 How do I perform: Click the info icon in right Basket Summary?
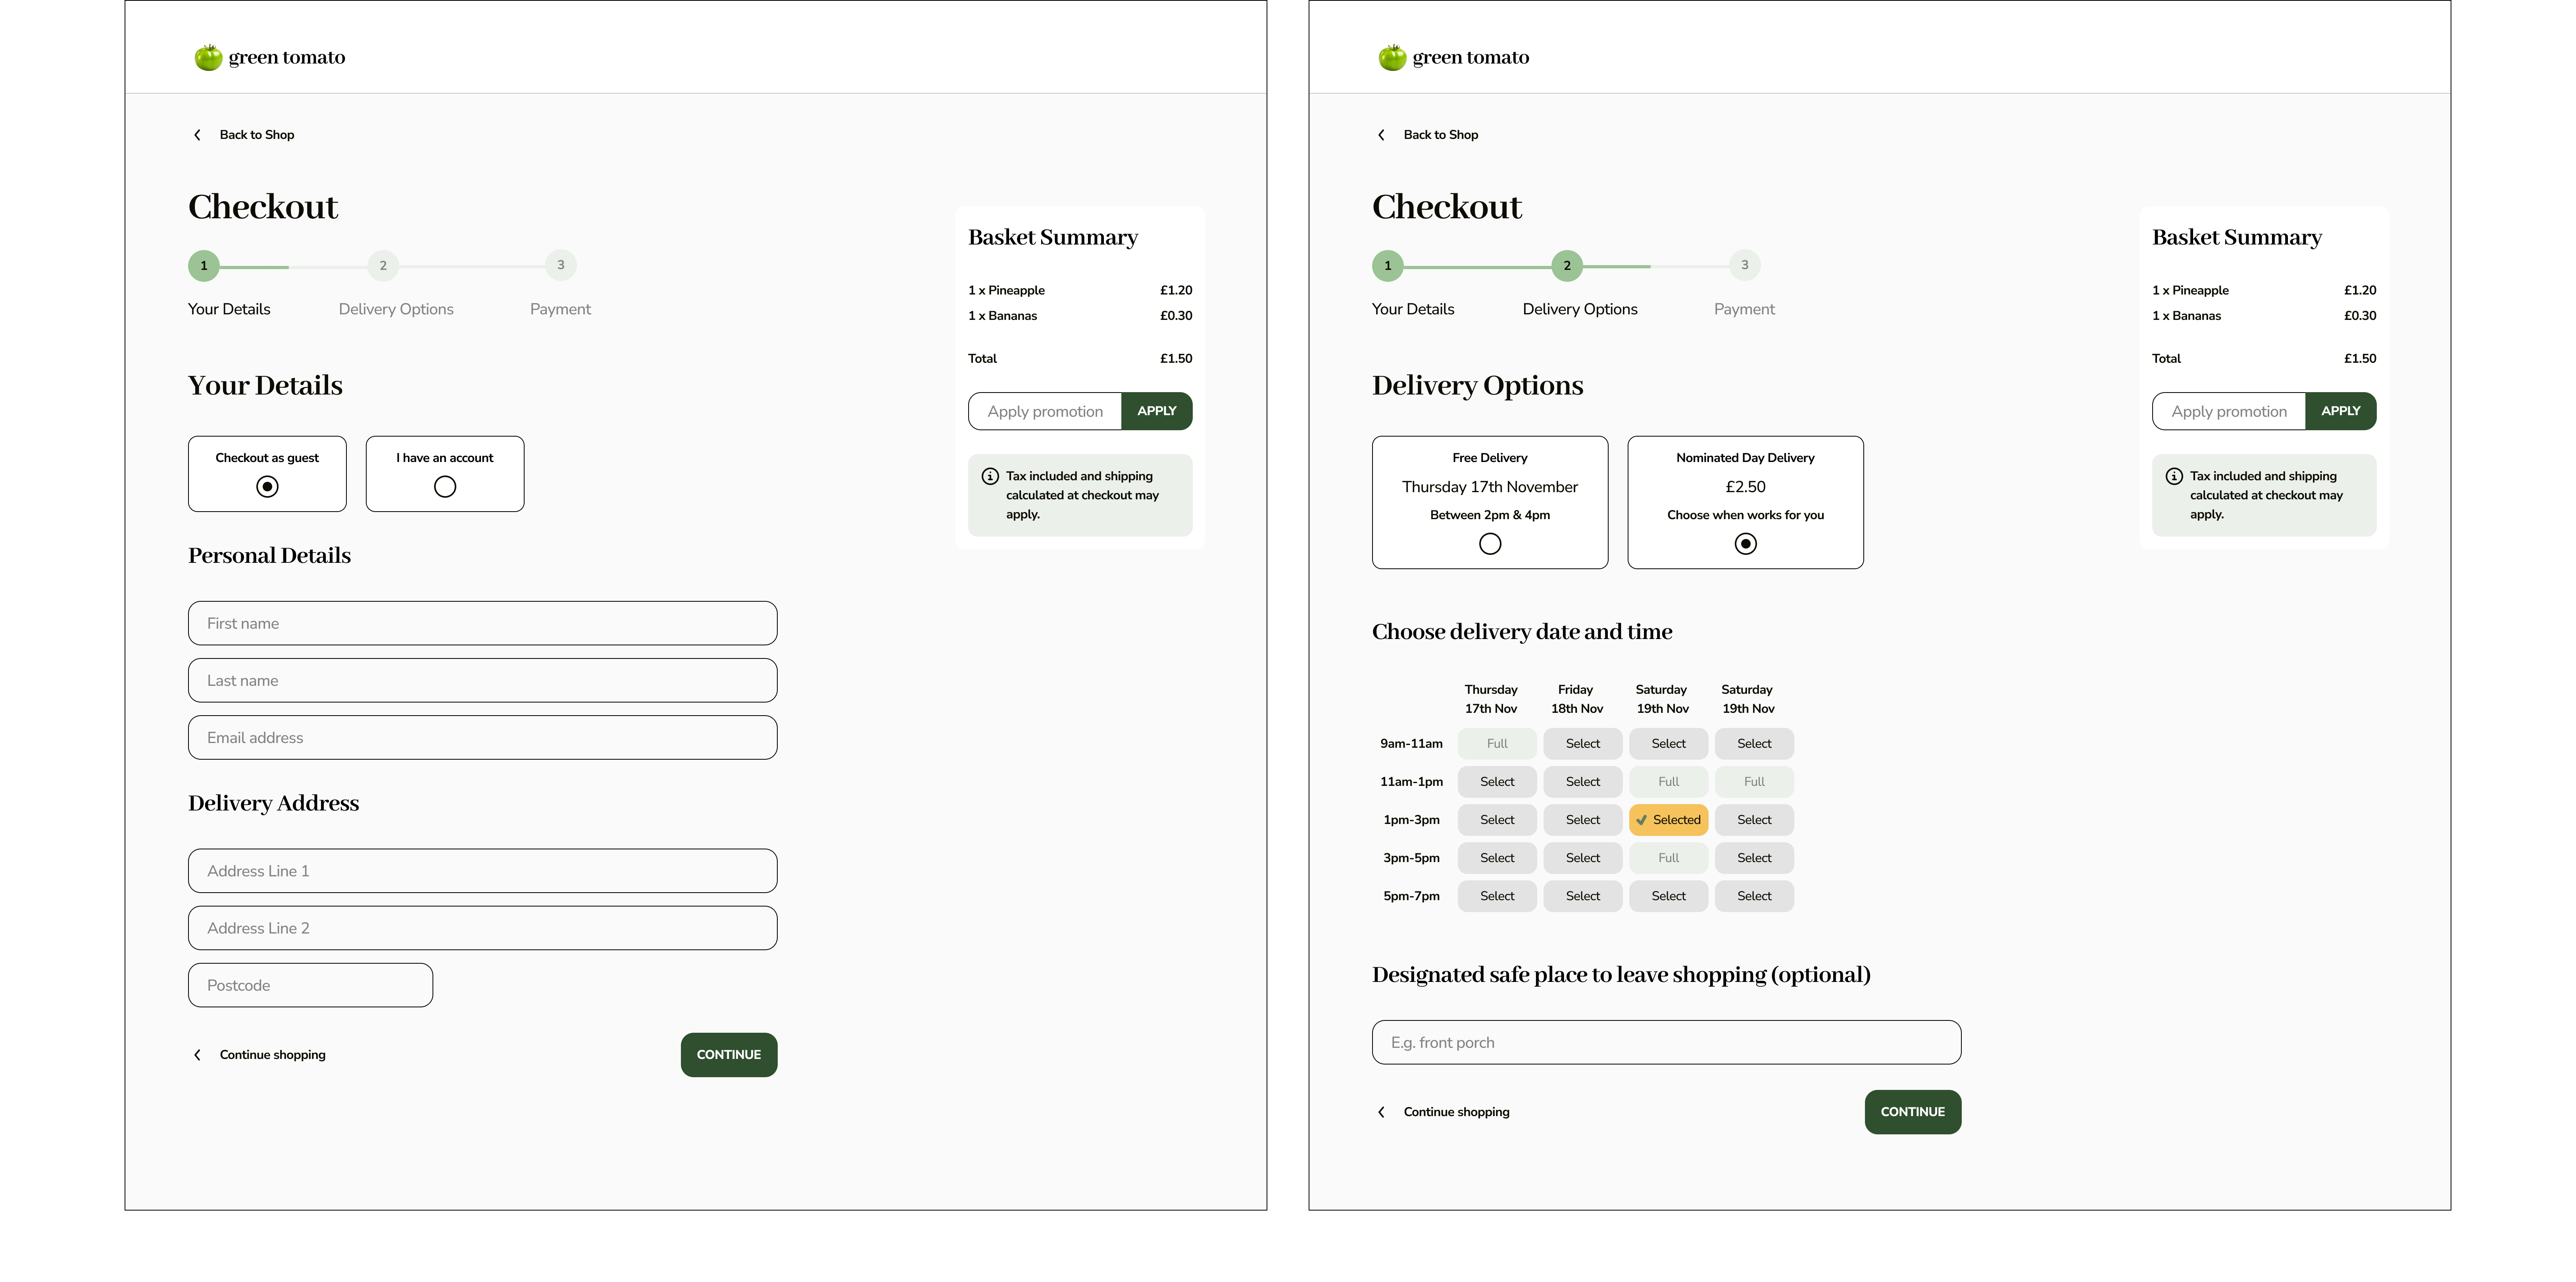(2174, 476)
